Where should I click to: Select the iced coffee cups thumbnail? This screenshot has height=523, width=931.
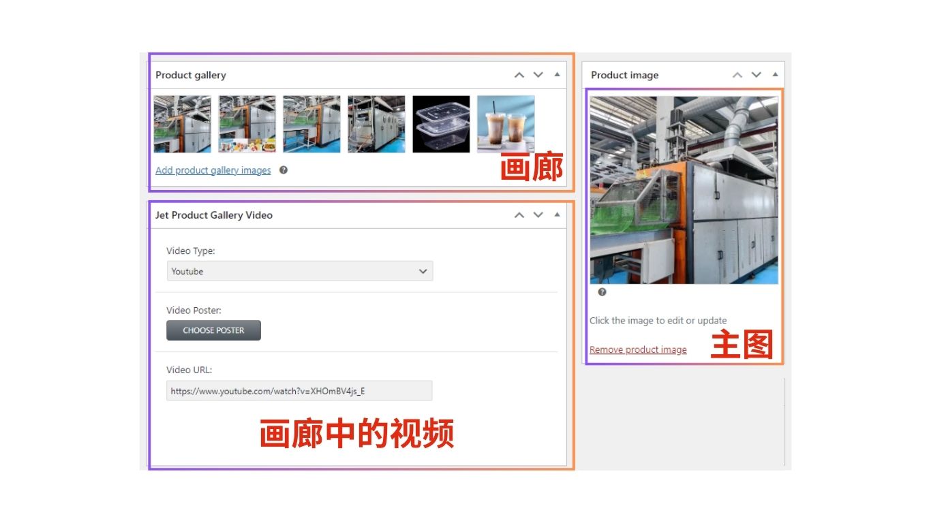tap(506, 124)
